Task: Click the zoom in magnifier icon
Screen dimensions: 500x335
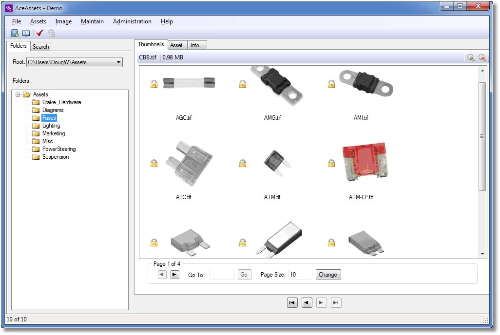Action: [x=471, y=57]
